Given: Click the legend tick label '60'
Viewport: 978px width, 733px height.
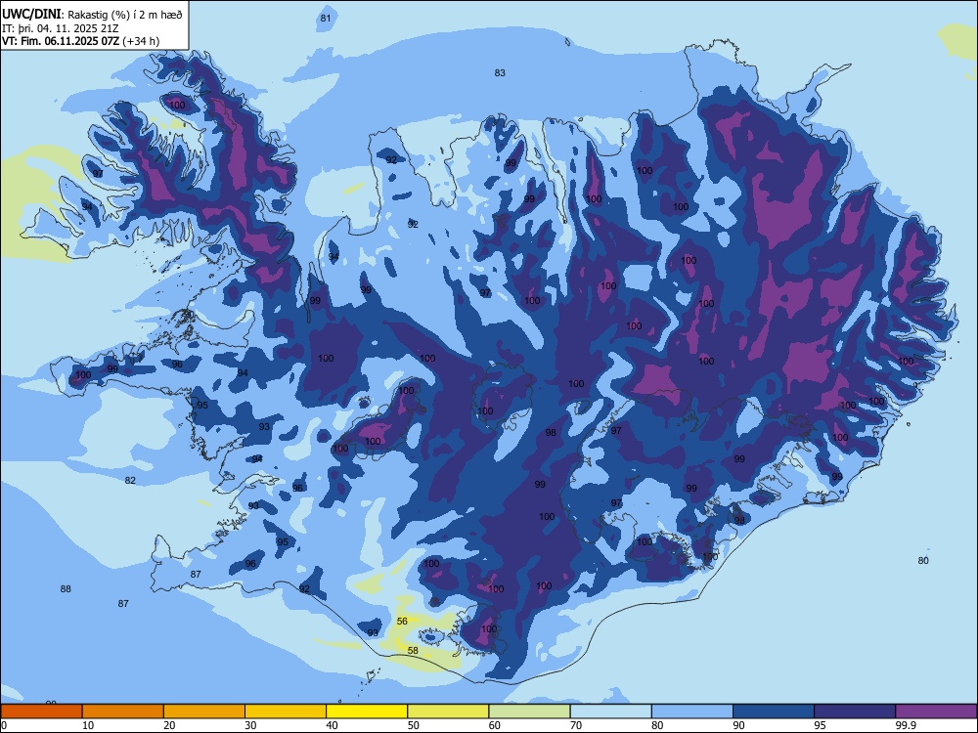Looking at the screenshot, I should [495, 725].
